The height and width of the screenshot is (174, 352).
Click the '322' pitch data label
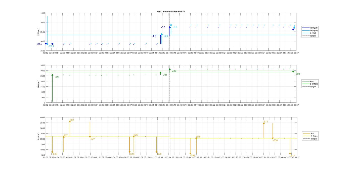coord(57,77)
